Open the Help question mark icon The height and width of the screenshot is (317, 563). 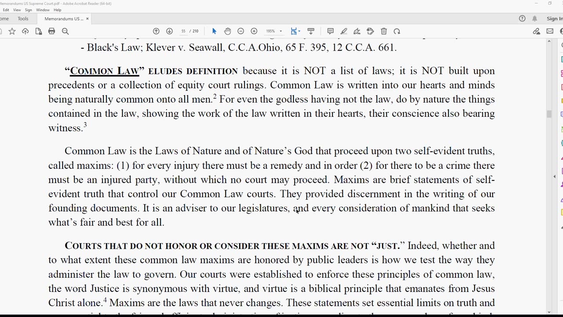(522, 18)
